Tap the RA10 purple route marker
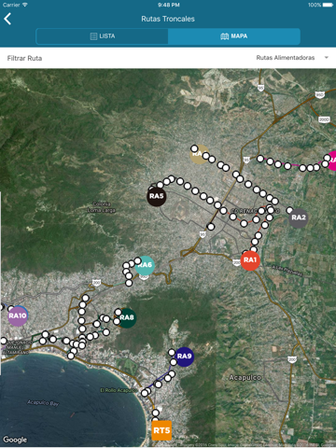Screen dimensions: 336x448 [18, 316]
